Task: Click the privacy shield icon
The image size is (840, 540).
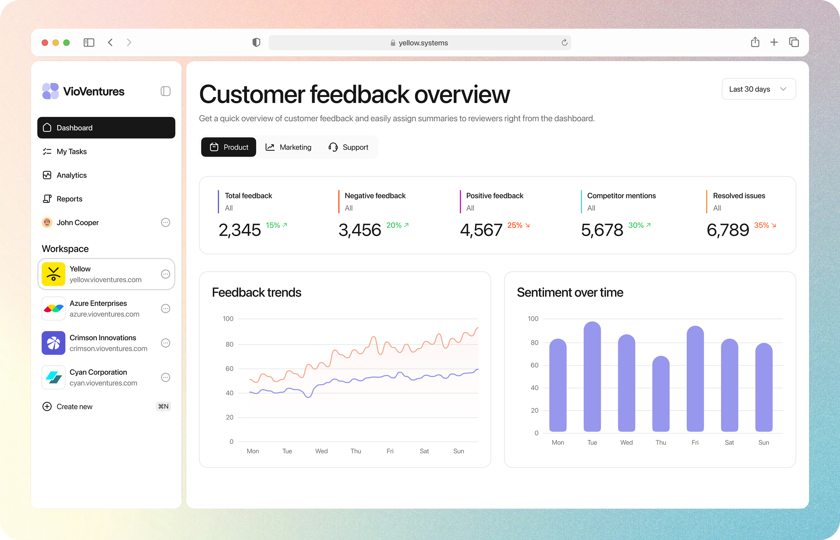Action: (x=256, y=42)
